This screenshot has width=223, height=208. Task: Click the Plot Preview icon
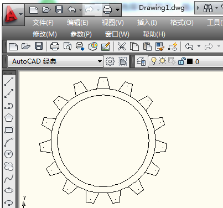click(x=68, y=46)
